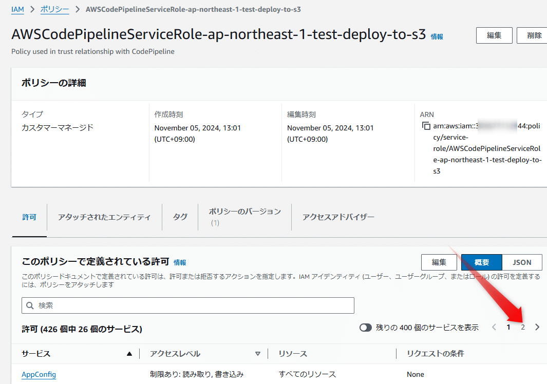This screenshot has height=384, width=547.
Task: Copy the policy ARN using the clipboard icon
Action: pyautogui.click(x=426, y=125)
